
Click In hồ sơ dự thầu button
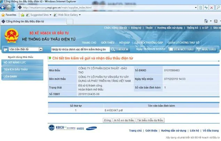tap(124, 120)
